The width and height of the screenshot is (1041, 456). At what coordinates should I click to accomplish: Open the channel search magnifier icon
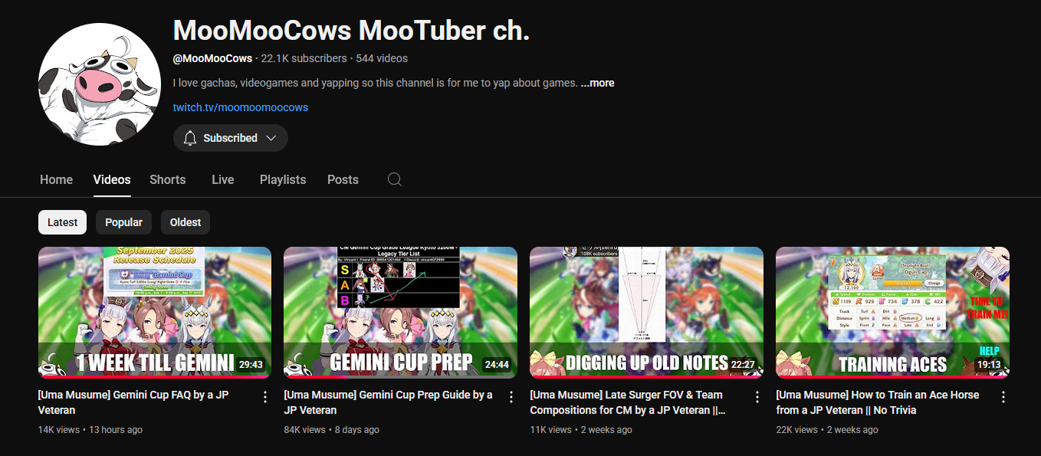[394, 179]
